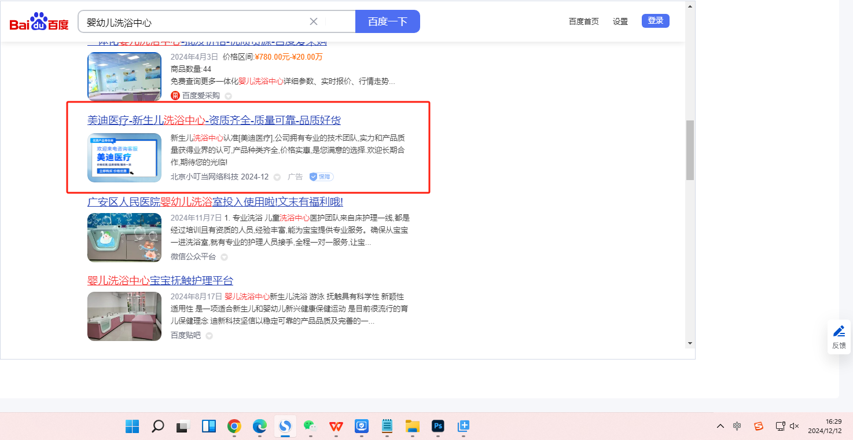The width and height of the screenshot is (853, 440).
Task: Click the 百度一下 search button
Action: pyautogui.click(x=387, y=21)
